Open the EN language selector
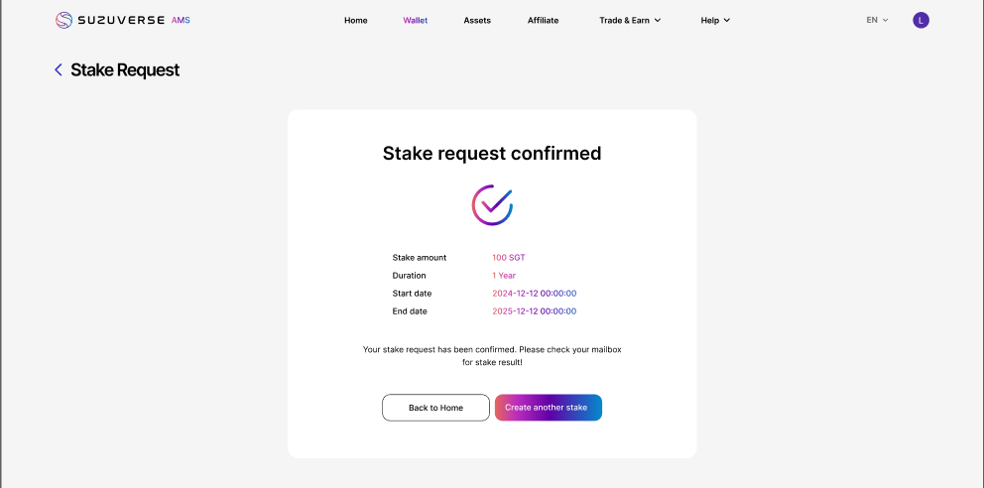 [x=877, y=20]
